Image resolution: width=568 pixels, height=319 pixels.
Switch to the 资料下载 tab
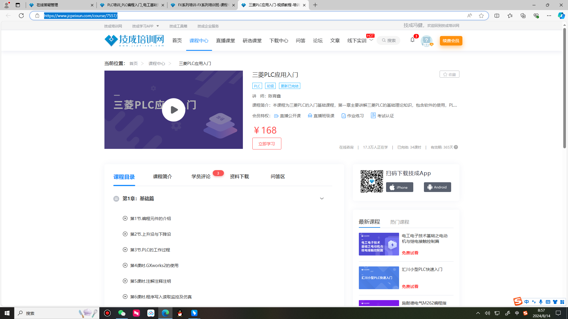click(x=239, y=177)
